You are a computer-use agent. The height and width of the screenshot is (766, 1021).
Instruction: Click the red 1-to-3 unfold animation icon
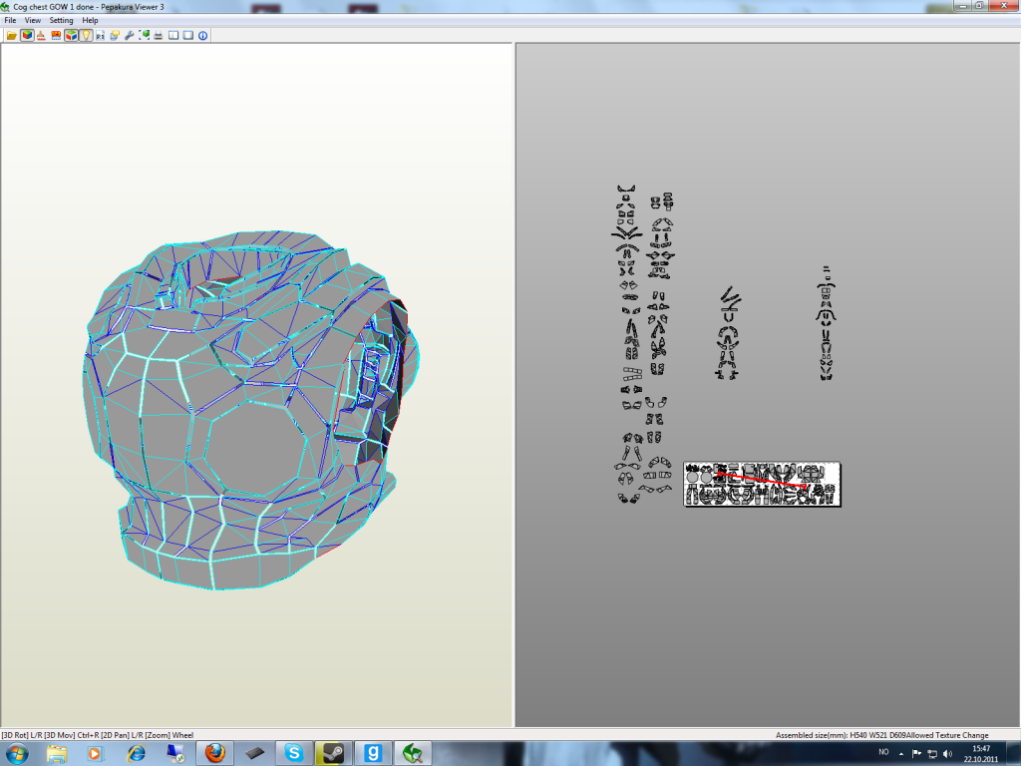pos(56,36)
